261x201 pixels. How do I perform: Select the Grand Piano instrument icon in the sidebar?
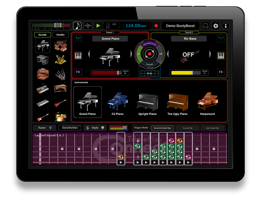pyautogui.click(x=43, y=45)
